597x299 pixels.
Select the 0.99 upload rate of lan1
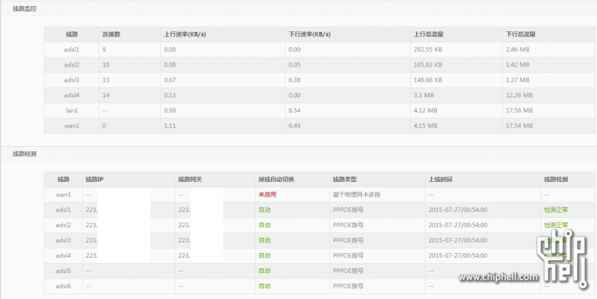click(170, 110)
